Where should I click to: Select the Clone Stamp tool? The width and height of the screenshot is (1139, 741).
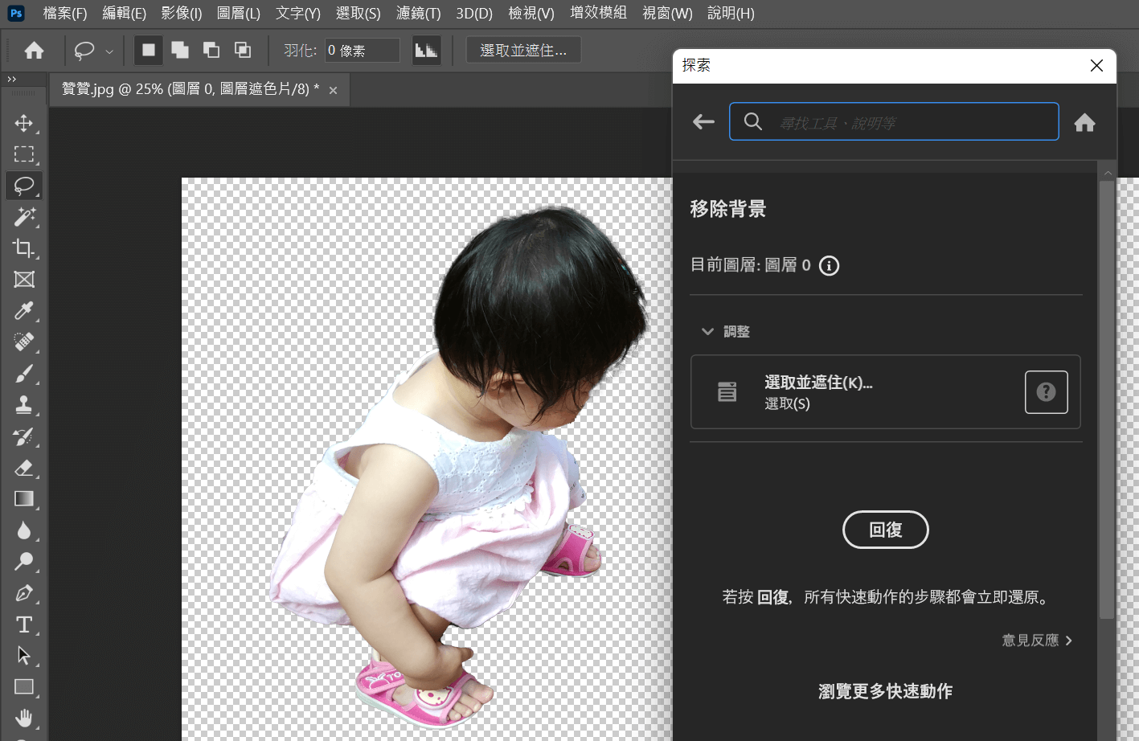tap(24, 405)
